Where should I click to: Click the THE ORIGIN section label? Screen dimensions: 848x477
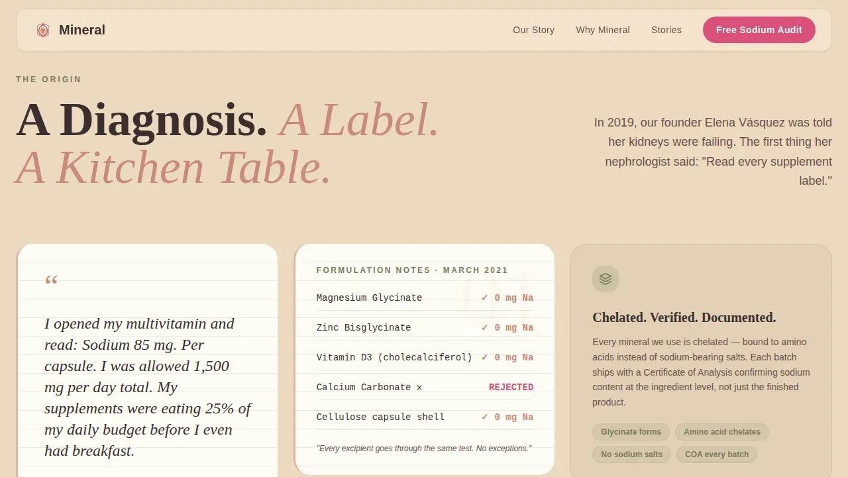(49, 79)
